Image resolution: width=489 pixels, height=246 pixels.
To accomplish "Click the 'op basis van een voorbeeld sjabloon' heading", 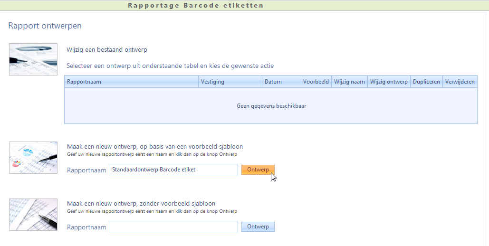I will pos(155,146).
